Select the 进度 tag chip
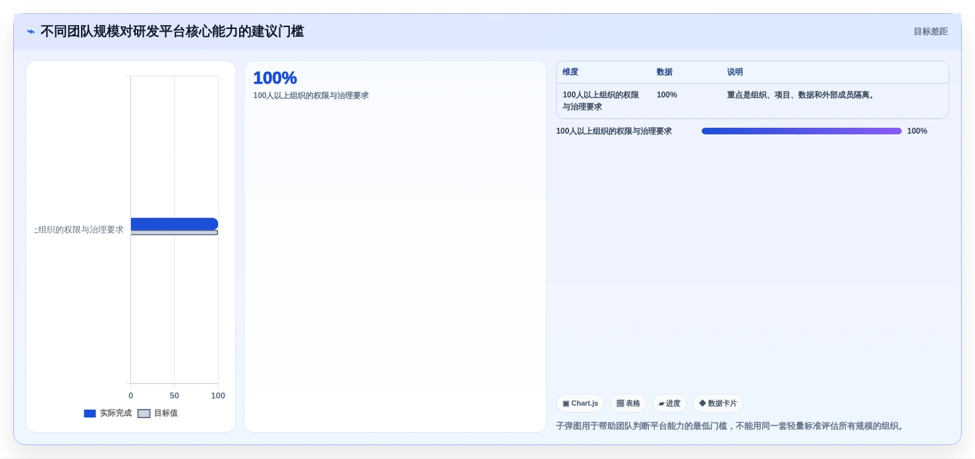Screen dimensions: 975x459 (669, 404)
